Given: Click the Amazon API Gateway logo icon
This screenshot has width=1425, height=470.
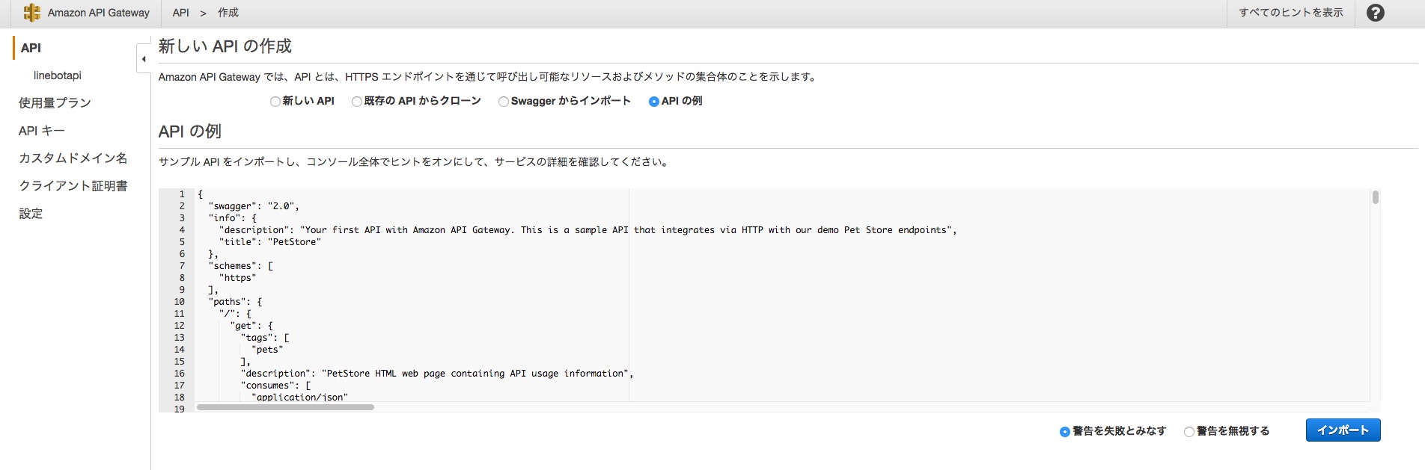Looking at the screenshot, I should pos(32,13).
